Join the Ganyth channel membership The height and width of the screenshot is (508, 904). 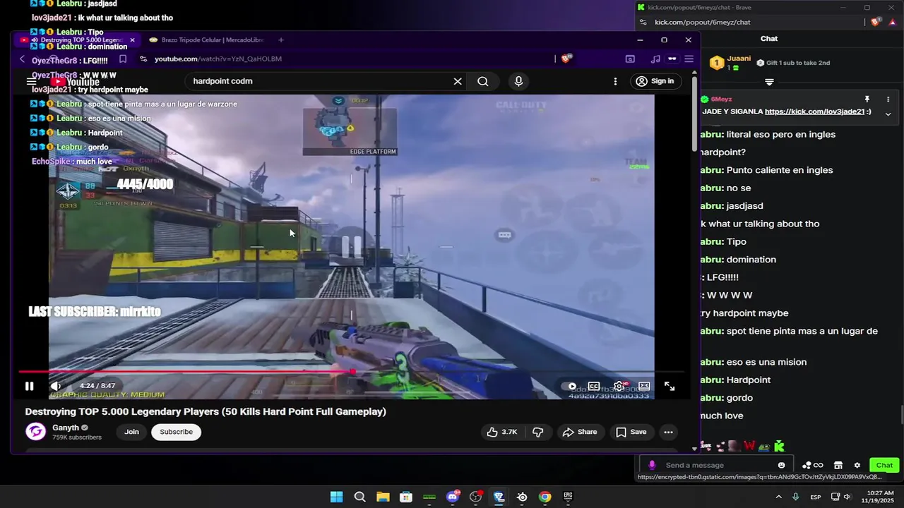132,432
